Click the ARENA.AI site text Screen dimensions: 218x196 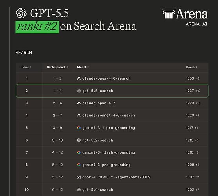click(196, 24)
